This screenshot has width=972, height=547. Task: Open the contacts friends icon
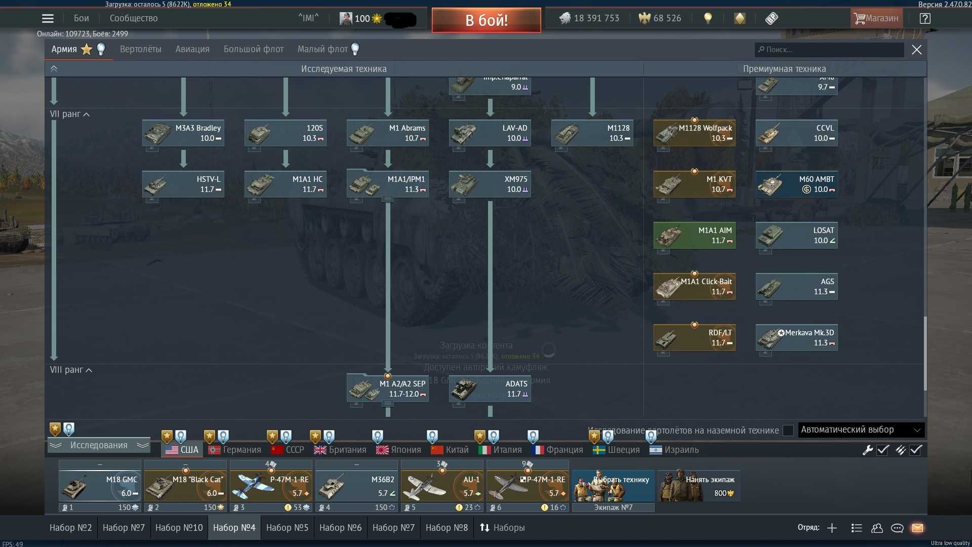(x=877, y=528)
